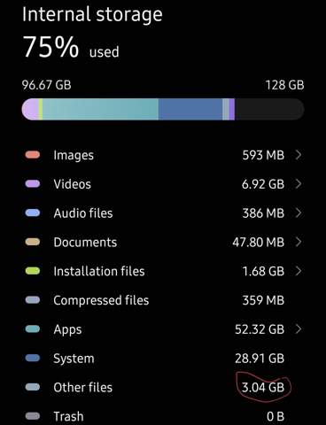Expand the Videos category chevron
The height and width of the screenshot is (425, 326).
(299, 184)
